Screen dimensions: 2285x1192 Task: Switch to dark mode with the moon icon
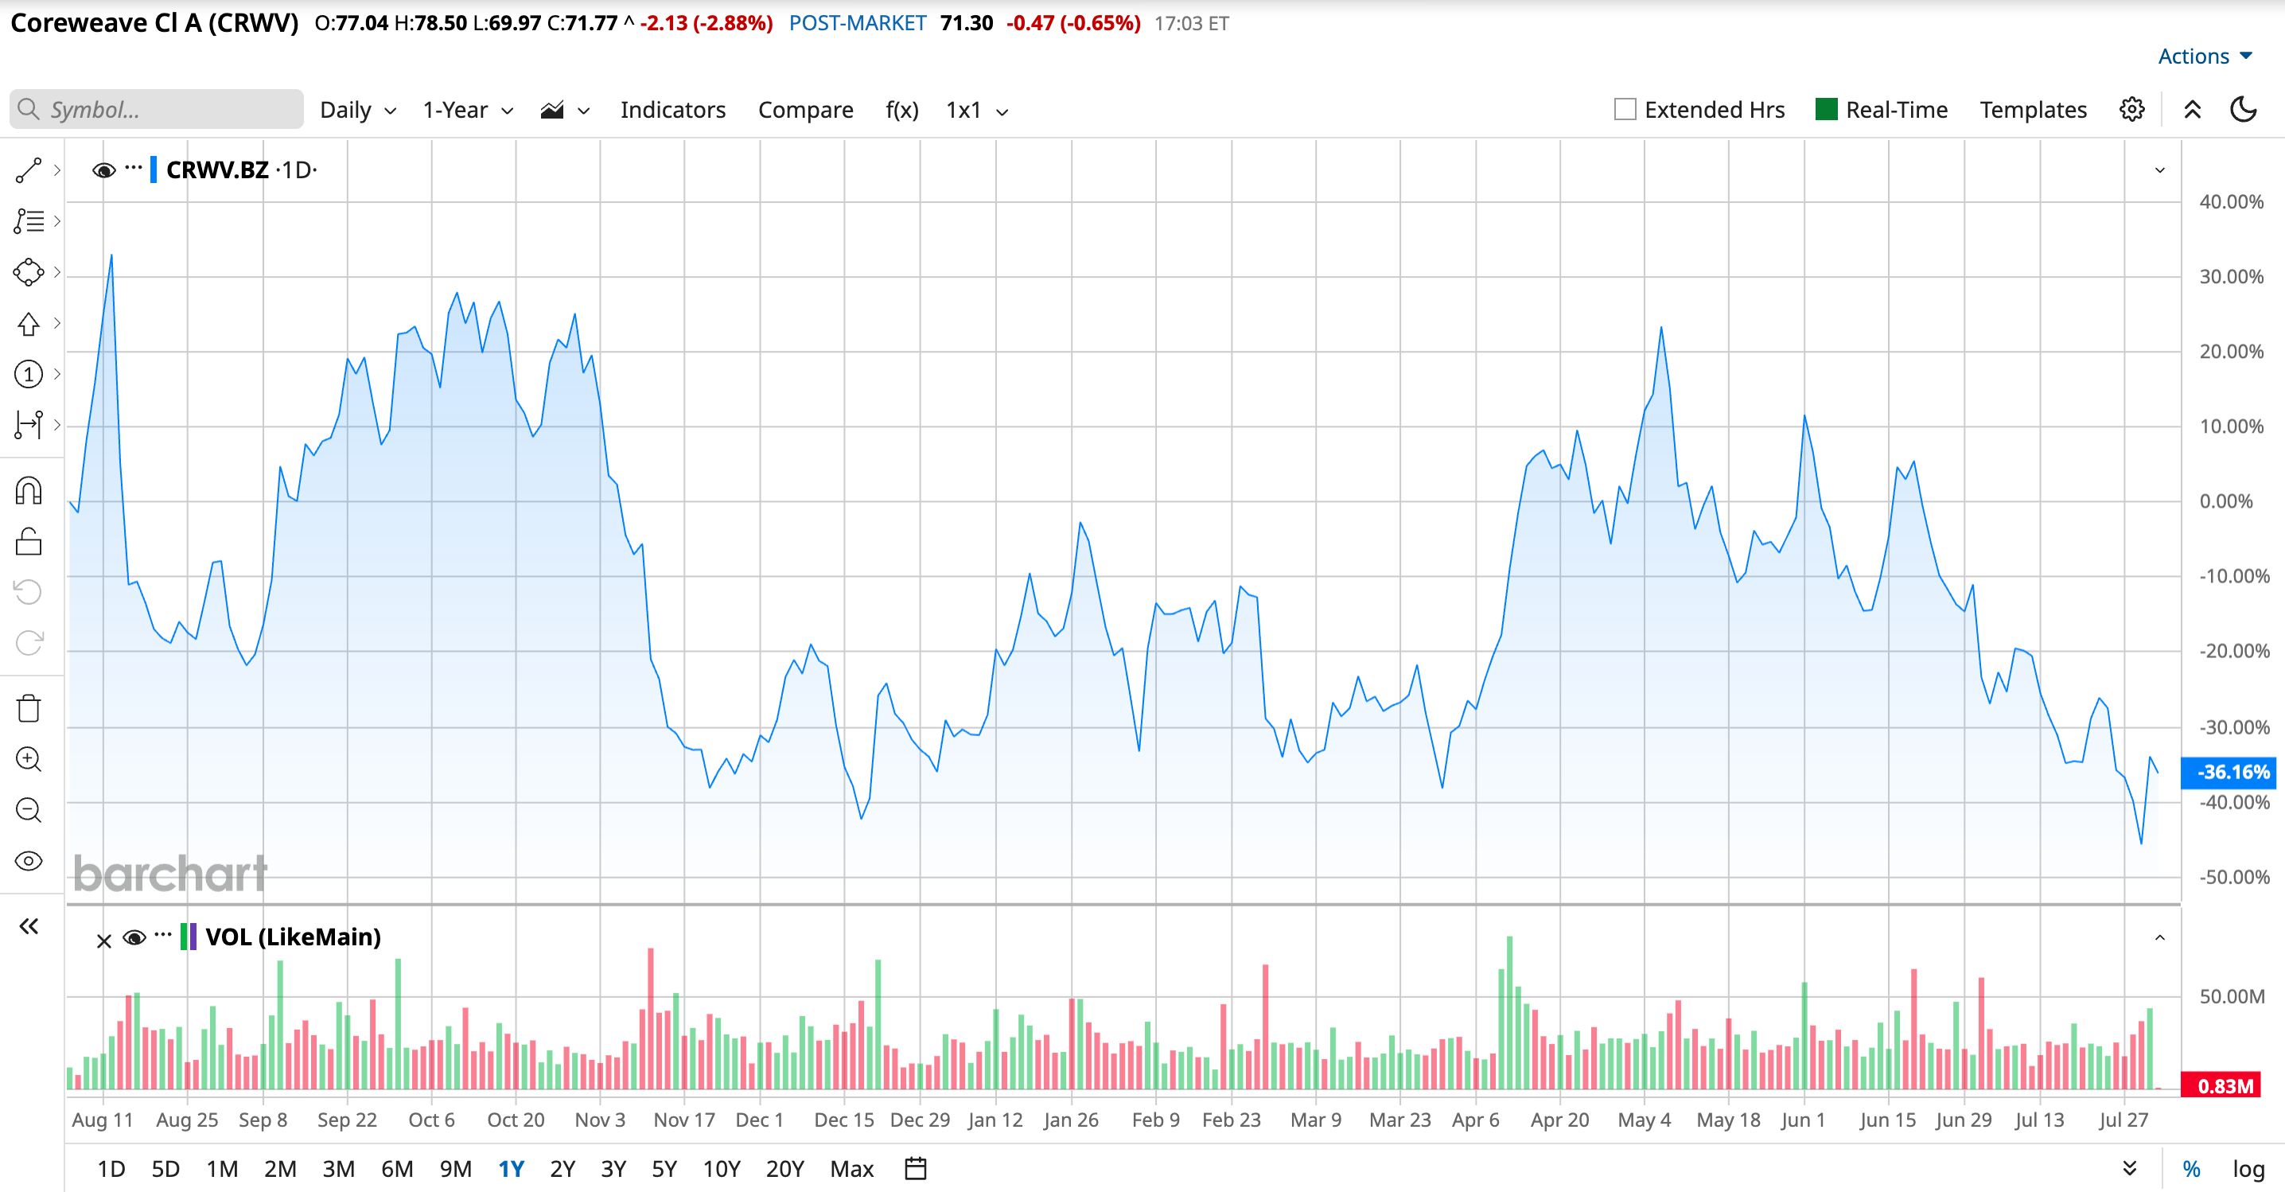2244,109
